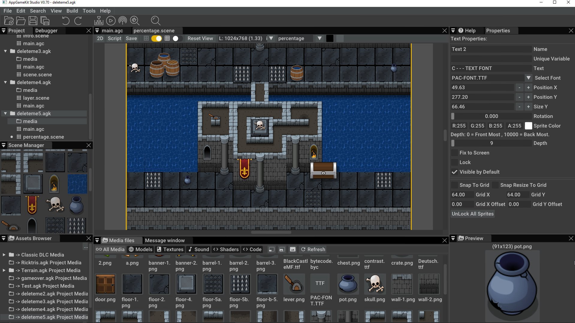
Task: Click the UnLock All Sprites button
Action: (x=472, y=214)
